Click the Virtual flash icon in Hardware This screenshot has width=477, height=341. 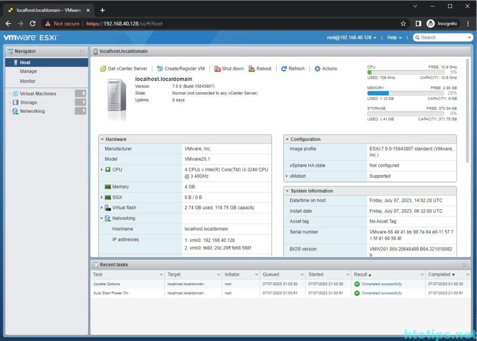[x=108, y=208]
